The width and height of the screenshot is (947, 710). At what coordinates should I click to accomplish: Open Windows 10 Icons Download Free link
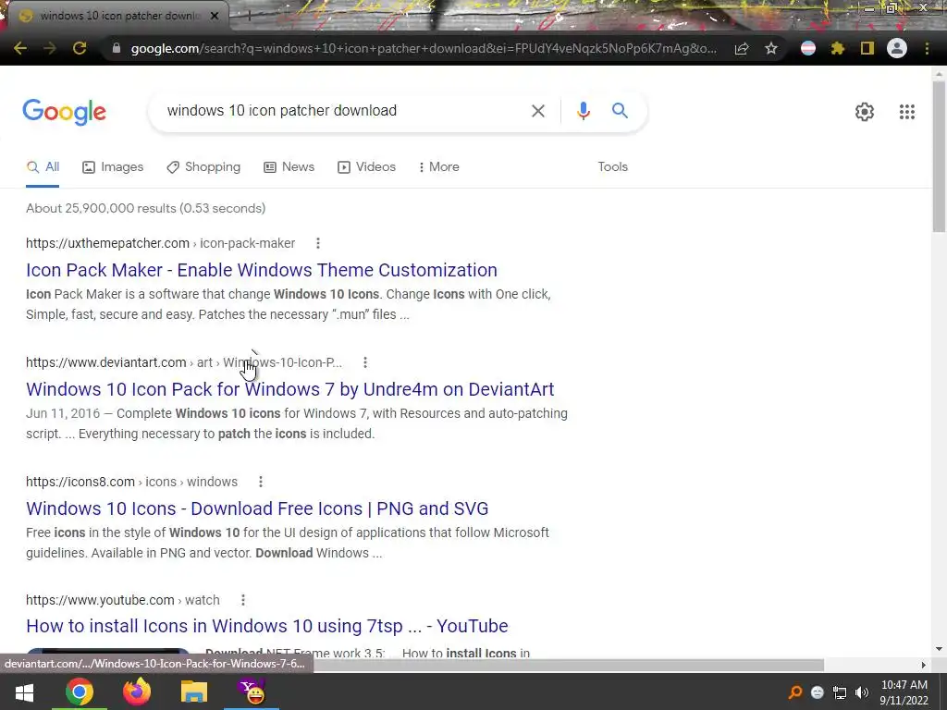257,508
